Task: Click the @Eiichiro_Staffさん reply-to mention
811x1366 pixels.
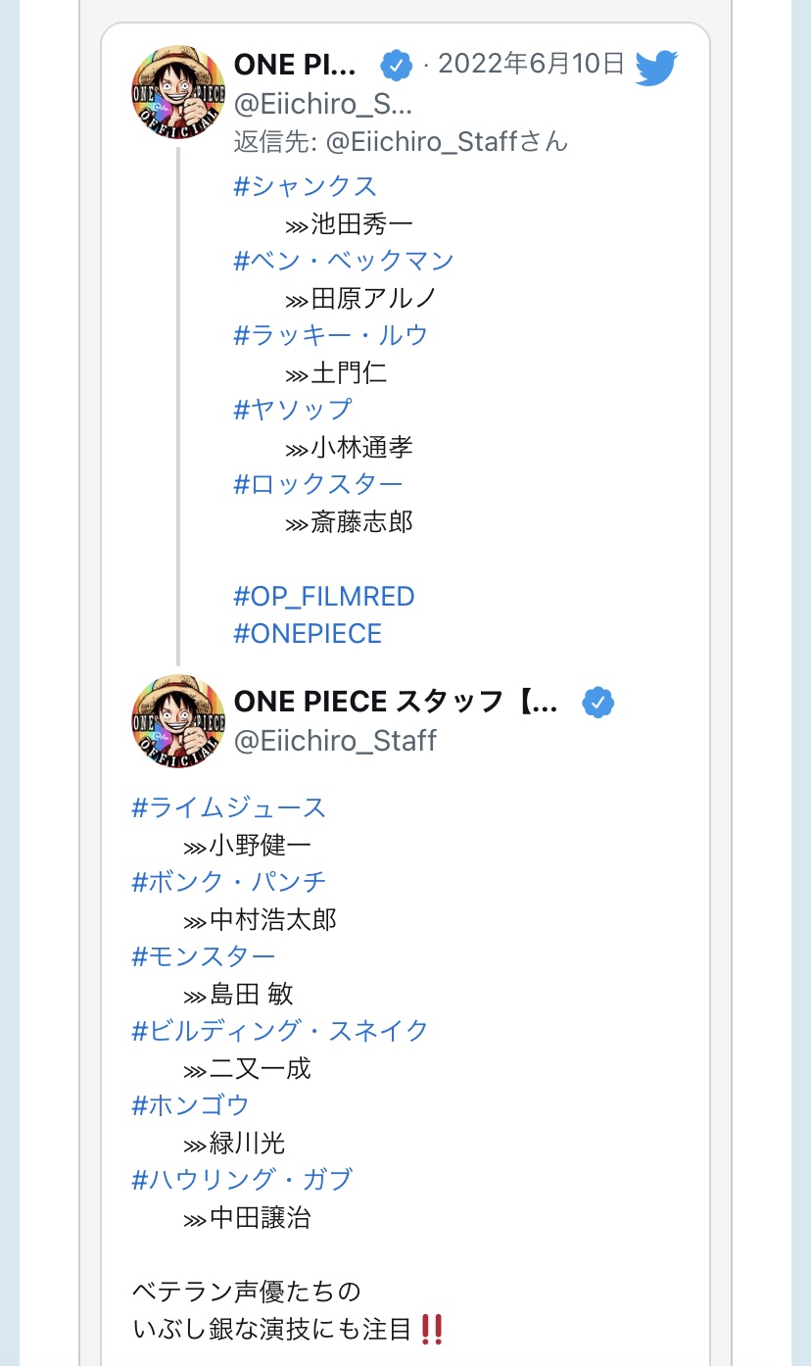Action: click(447, 141)
